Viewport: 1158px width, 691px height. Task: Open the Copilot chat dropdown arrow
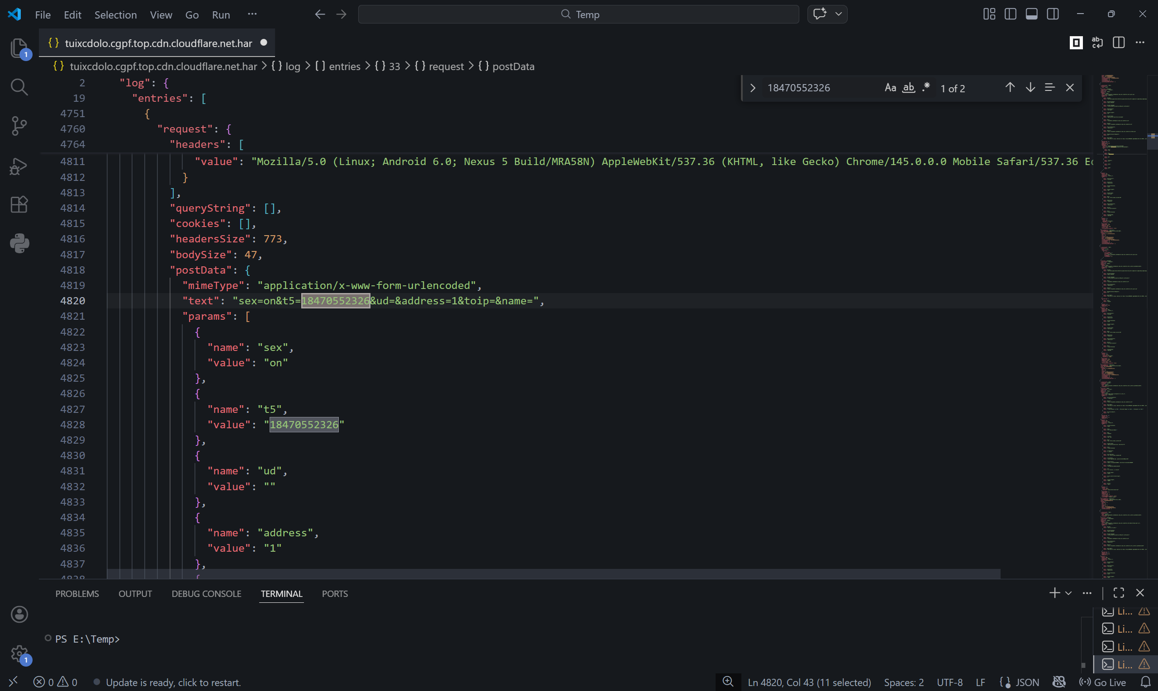[x=839, y=14]
